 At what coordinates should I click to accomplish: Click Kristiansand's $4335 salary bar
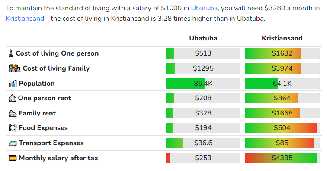282,158
